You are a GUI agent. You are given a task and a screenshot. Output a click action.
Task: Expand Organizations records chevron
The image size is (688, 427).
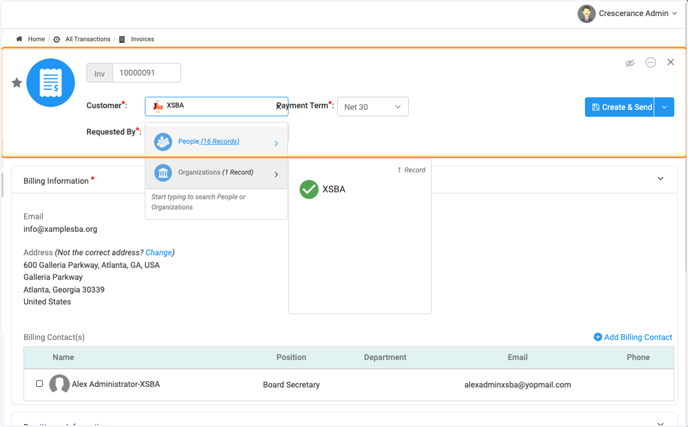[x=276, y=174]
